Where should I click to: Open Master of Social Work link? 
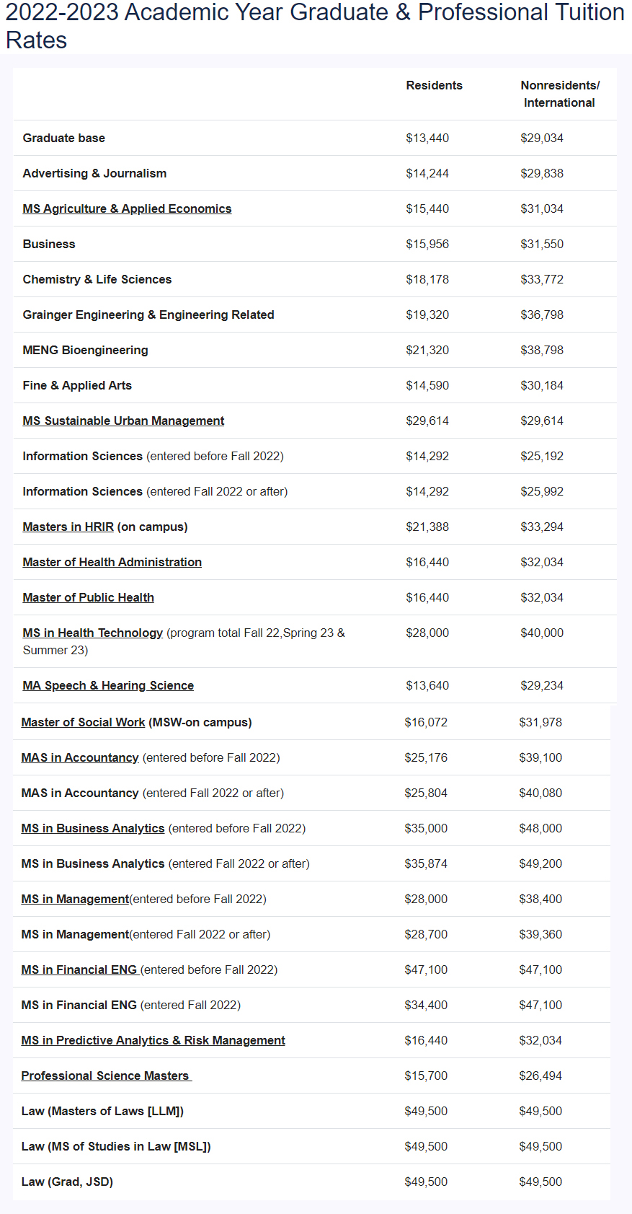83,722
